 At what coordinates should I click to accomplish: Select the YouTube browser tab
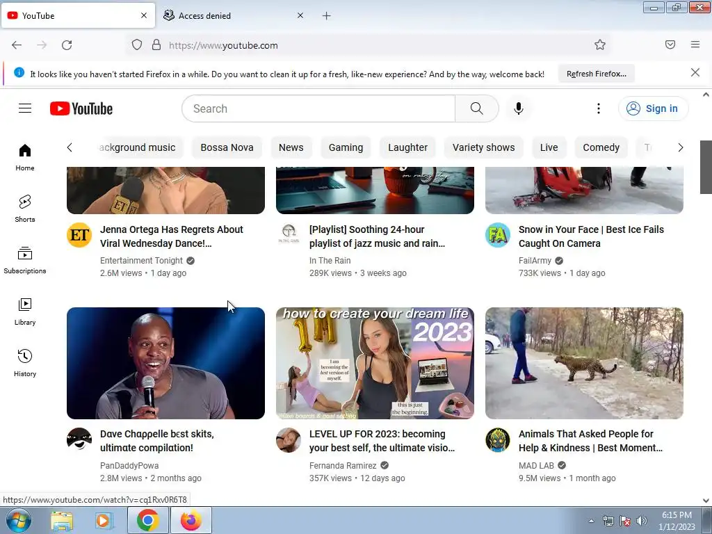point(78,16)
